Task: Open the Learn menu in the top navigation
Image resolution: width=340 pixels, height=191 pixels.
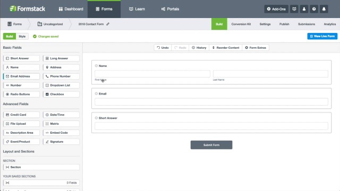Action: tap(137, 9)
